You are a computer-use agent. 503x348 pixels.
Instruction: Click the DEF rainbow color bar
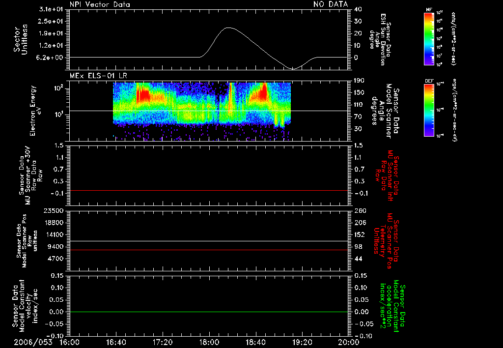[x=429, y=110]
